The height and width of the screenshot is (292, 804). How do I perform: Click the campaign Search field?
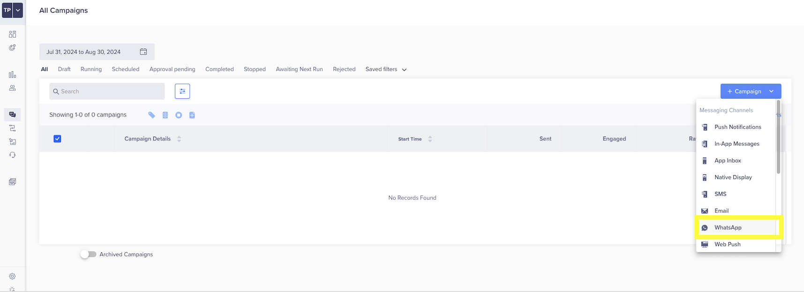[x=107, y=91]
